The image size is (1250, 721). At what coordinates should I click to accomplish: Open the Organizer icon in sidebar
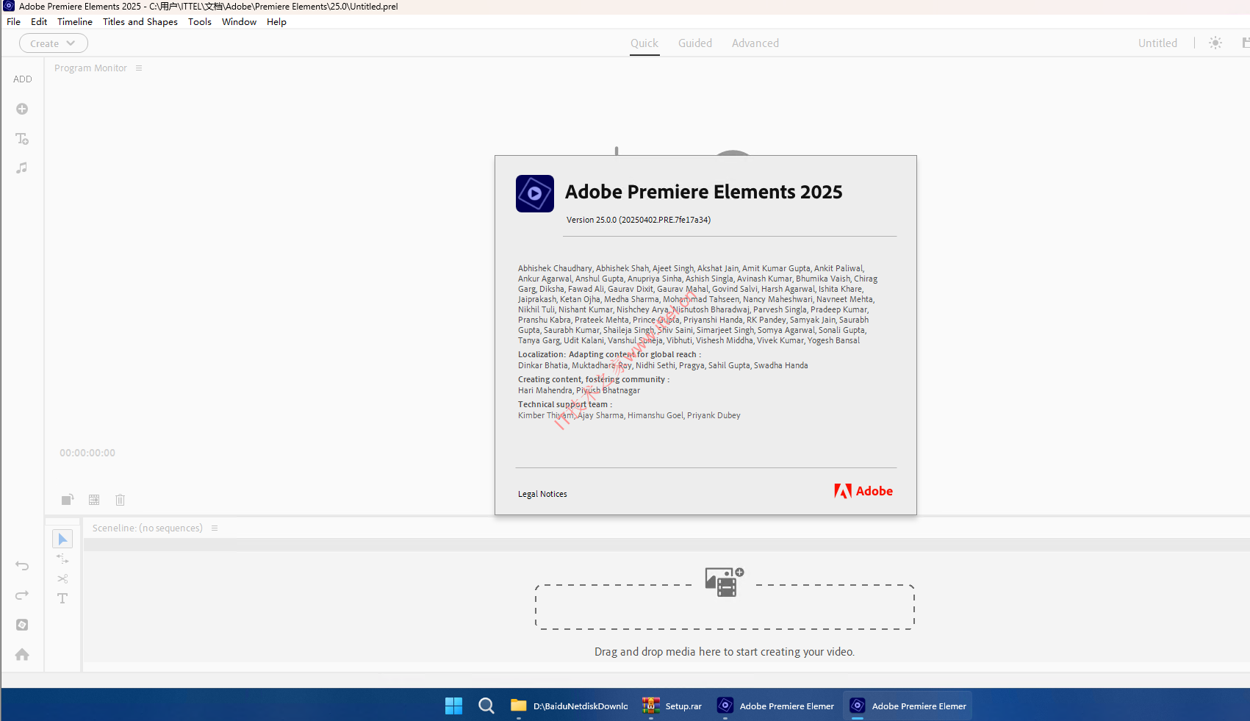pyautogui.click(x=22, y=625)
